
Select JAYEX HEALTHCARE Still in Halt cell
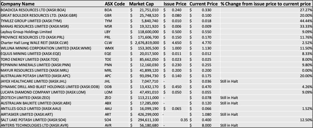click(266, 81)
